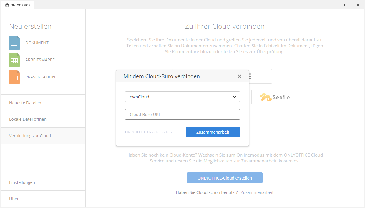Click the ARBEITSMAPPE label
This screenshot has height=208, width=365.
tap(40, 60)
